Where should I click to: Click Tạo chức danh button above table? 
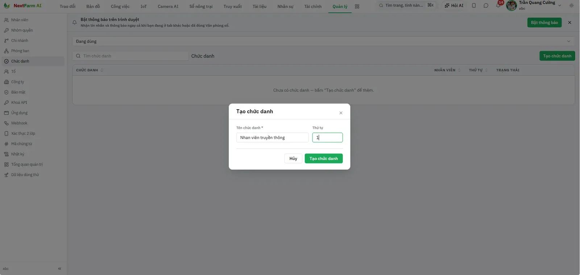coord(557,56)
